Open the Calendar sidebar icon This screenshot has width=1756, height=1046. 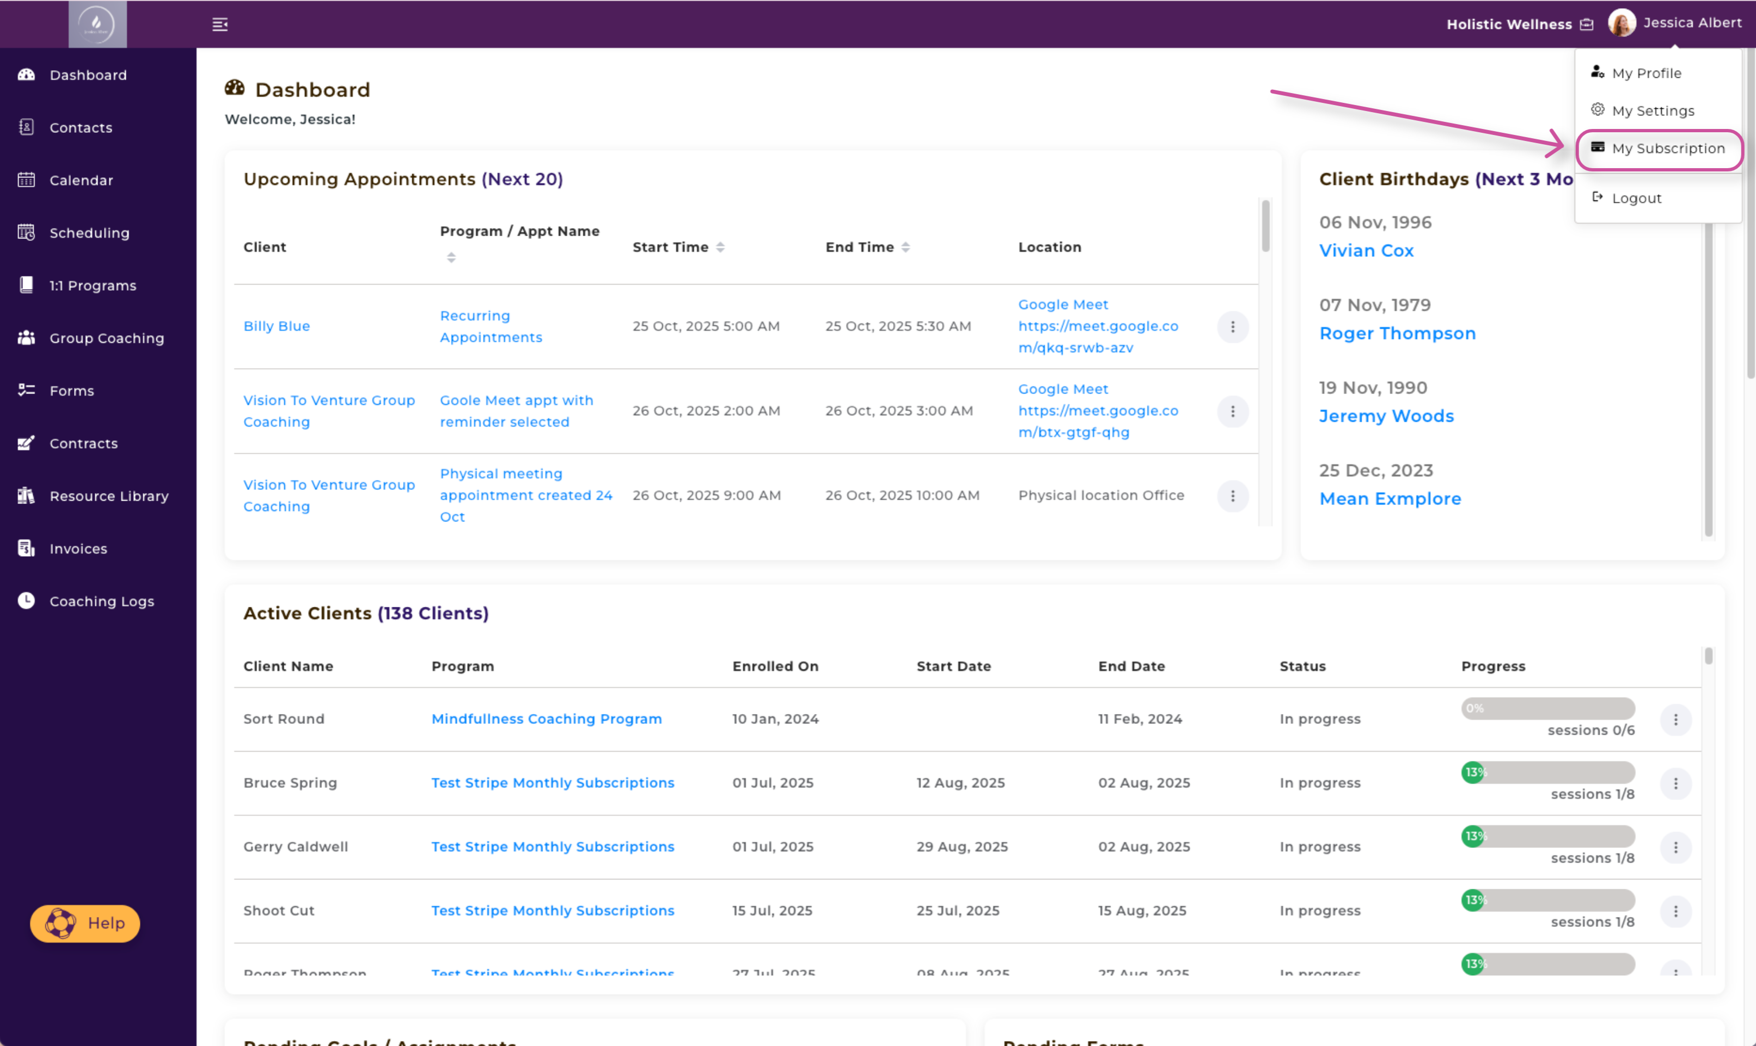coord(26,180)
